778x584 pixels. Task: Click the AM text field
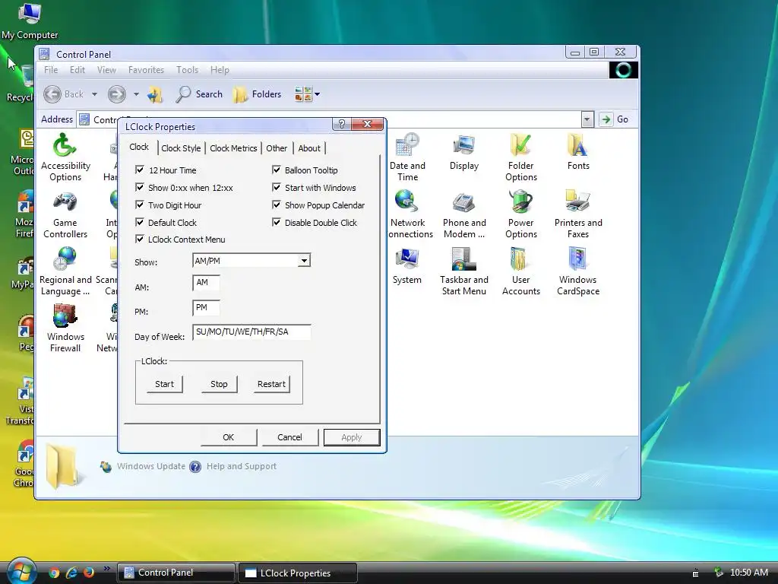click(206, 283)
